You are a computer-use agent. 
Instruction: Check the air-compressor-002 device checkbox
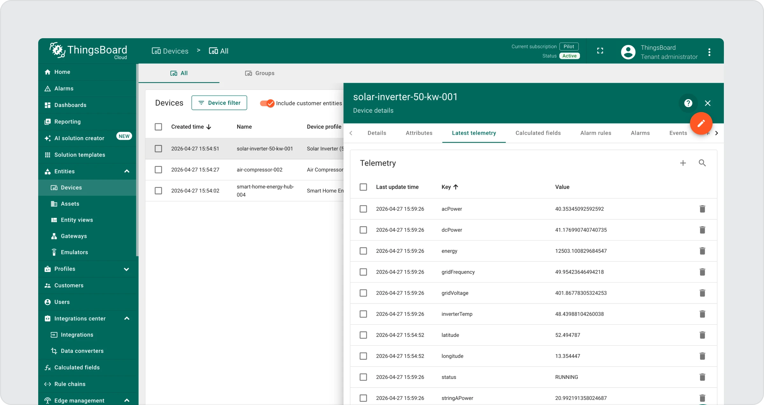point(158,170)
